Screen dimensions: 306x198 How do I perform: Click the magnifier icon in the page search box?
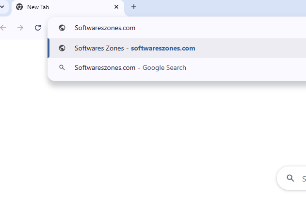[290, 179]
